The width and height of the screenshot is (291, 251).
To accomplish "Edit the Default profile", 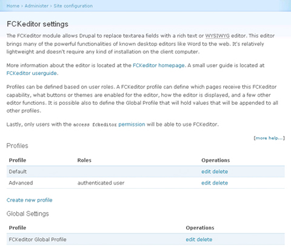I will [x=206, y=172].
